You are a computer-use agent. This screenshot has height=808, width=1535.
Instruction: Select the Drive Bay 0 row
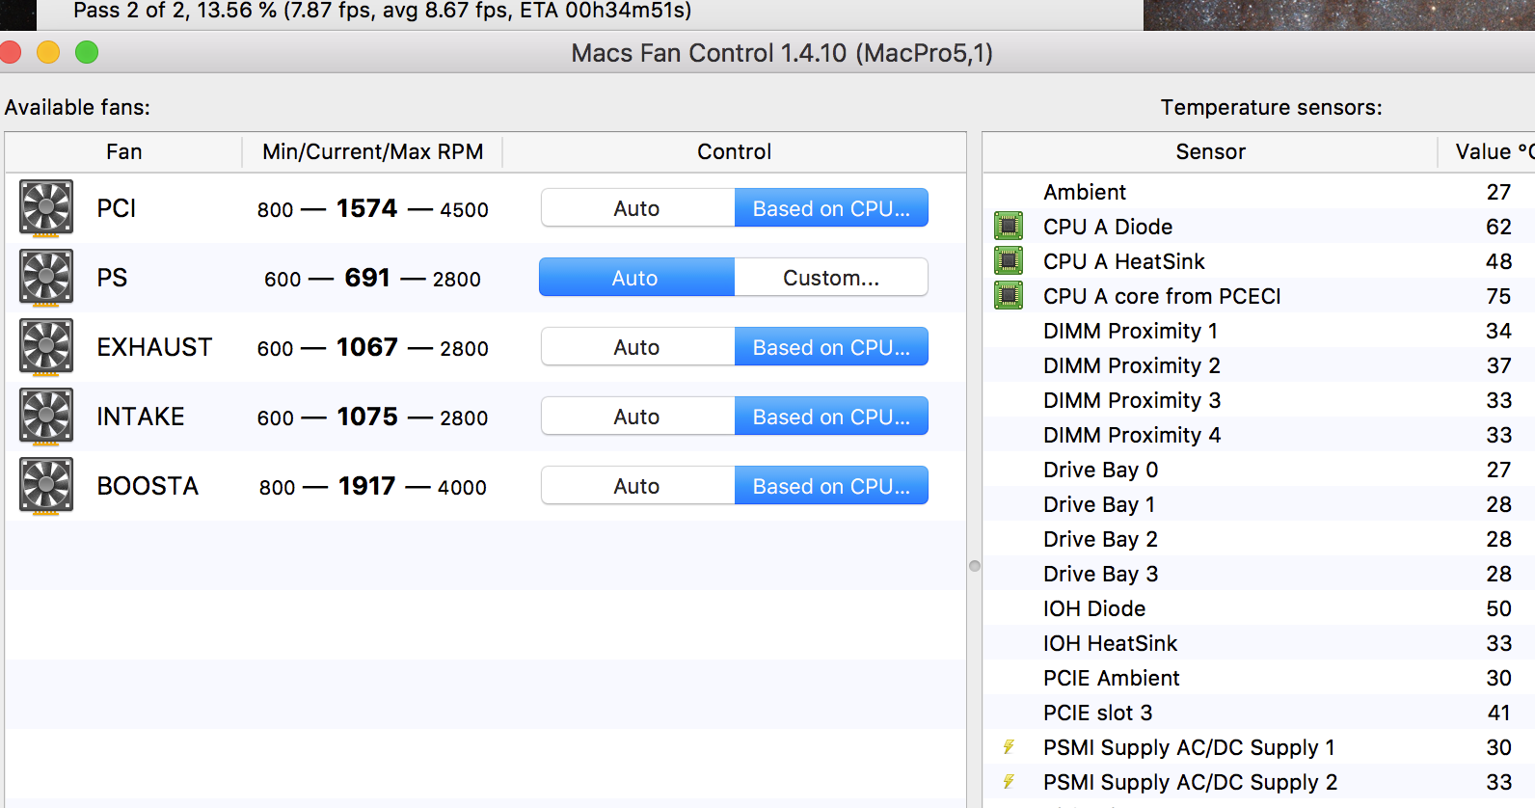pos(1259,470)
